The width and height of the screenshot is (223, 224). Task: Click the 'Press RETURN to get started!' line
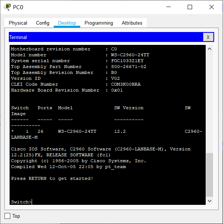tap(52, 178)
